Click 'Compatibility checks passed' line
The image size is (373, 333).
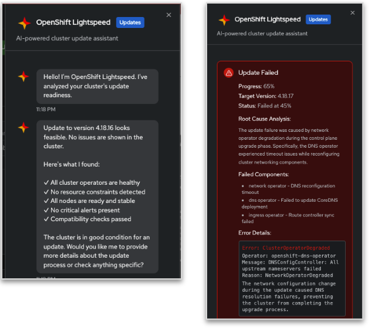coord(87,219)
